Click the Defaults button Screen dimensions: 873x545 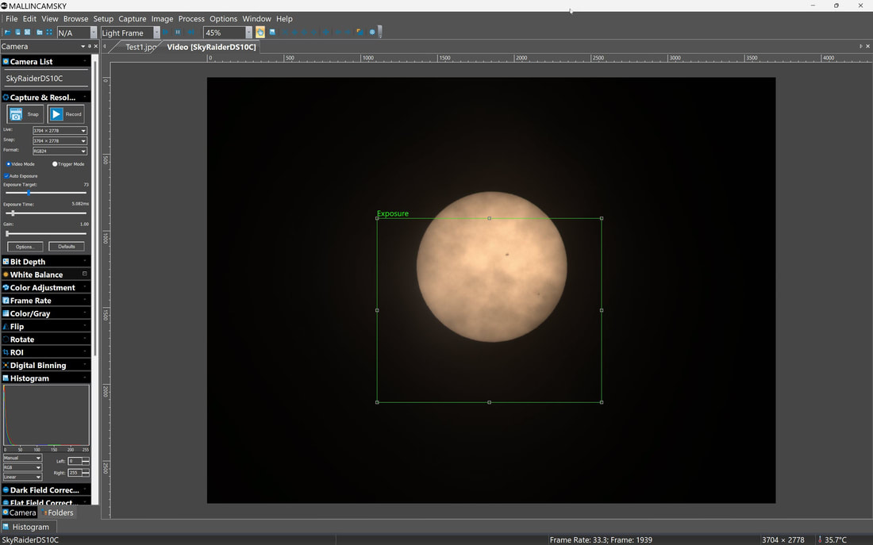click(66, 247)
